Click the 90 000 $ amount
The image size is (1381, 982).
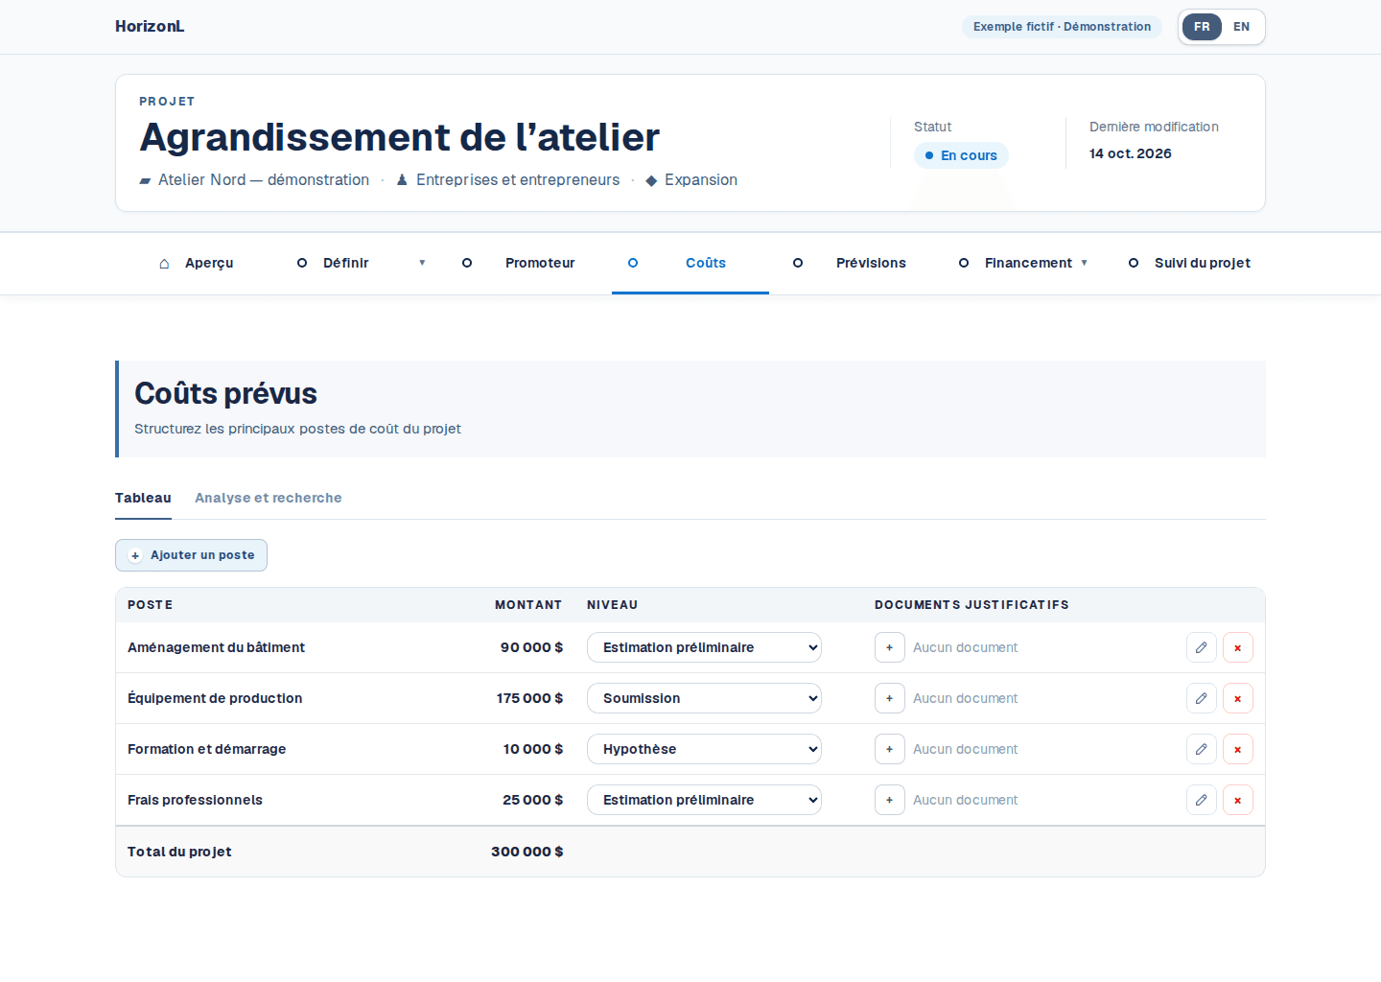[x=531, y=647]
